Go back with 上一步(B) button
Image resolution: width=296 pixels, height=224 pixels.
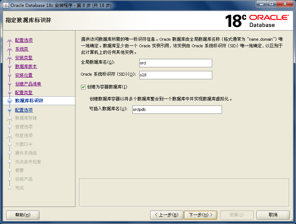coord(167,215)
